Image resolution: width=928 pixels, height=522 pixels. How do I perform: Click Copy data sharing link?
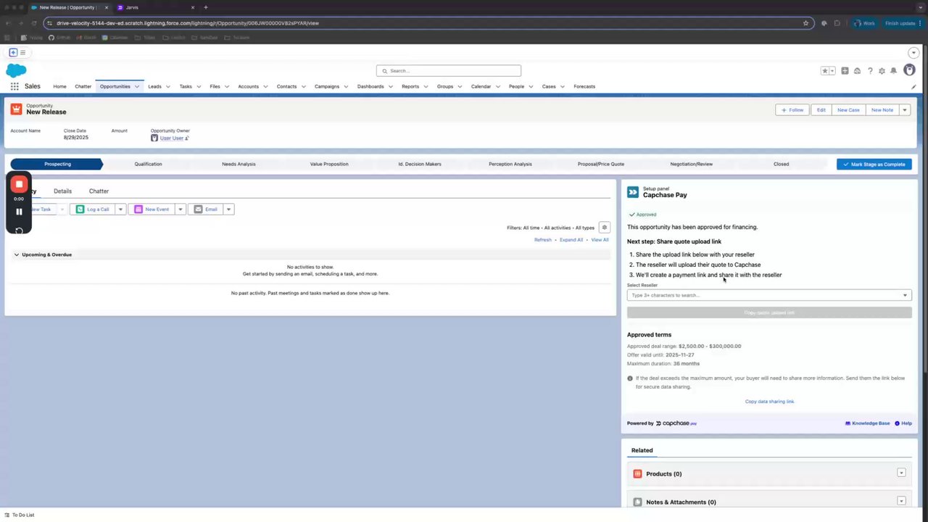click(769, 402)
